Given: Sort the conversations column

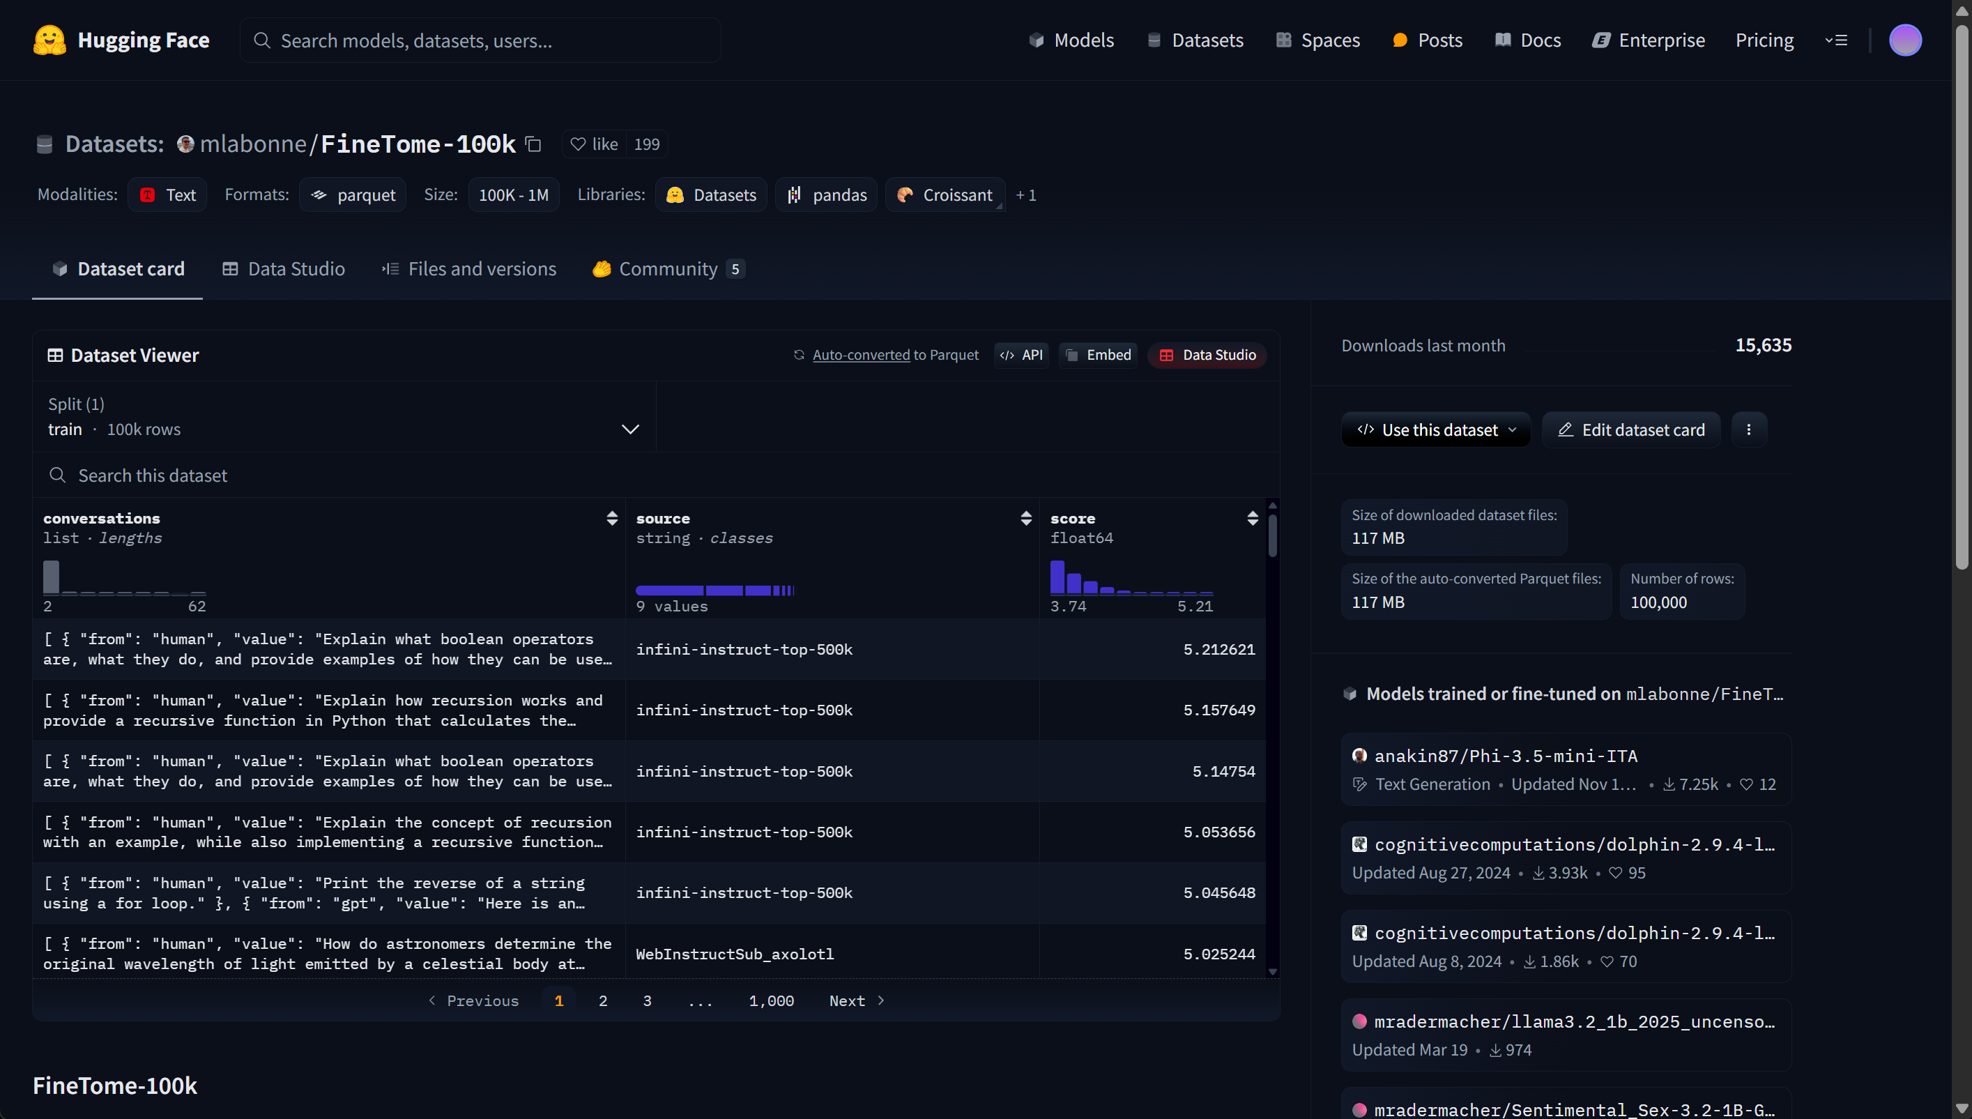Looking at the screenshot, I should pyautogui.click(x=611, y=518).
